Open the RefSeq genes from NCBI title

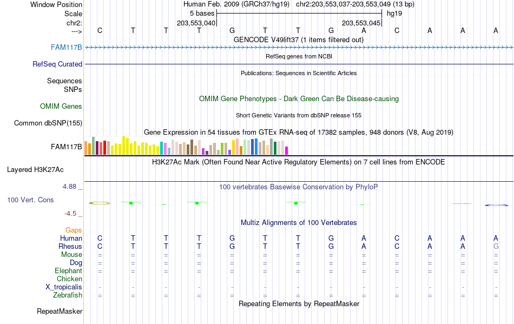click(x=299, y=56)
